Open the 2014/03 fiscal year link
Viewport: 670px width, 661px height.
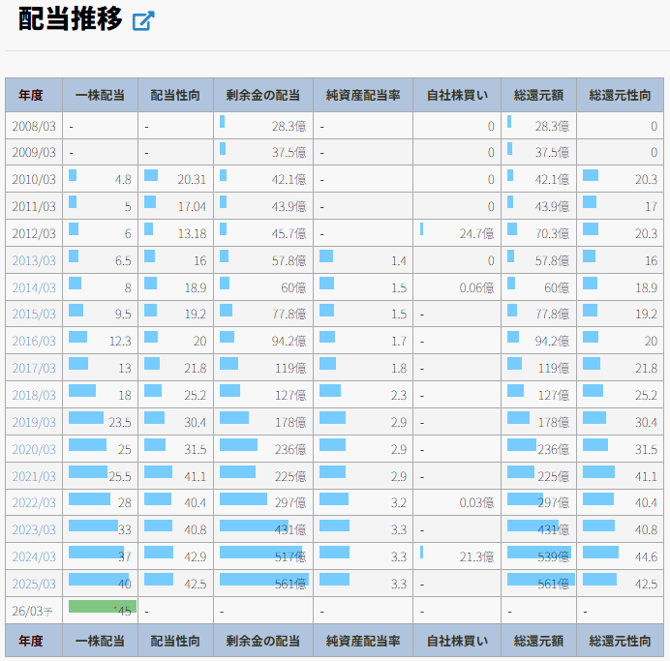pos(34,287)
